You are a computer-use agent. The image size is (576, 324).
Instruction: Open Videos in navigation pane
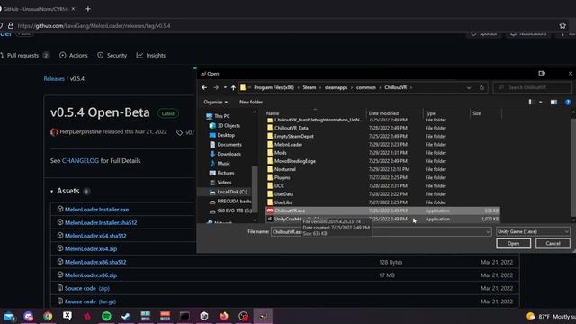220,183
